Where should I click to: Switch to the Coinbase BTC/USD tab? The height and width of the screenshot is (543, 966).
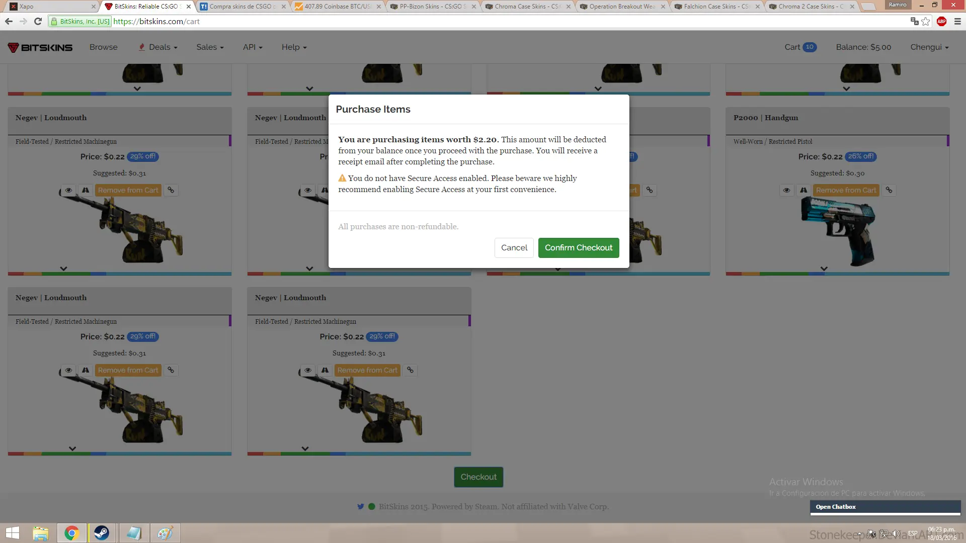[338, 7]
